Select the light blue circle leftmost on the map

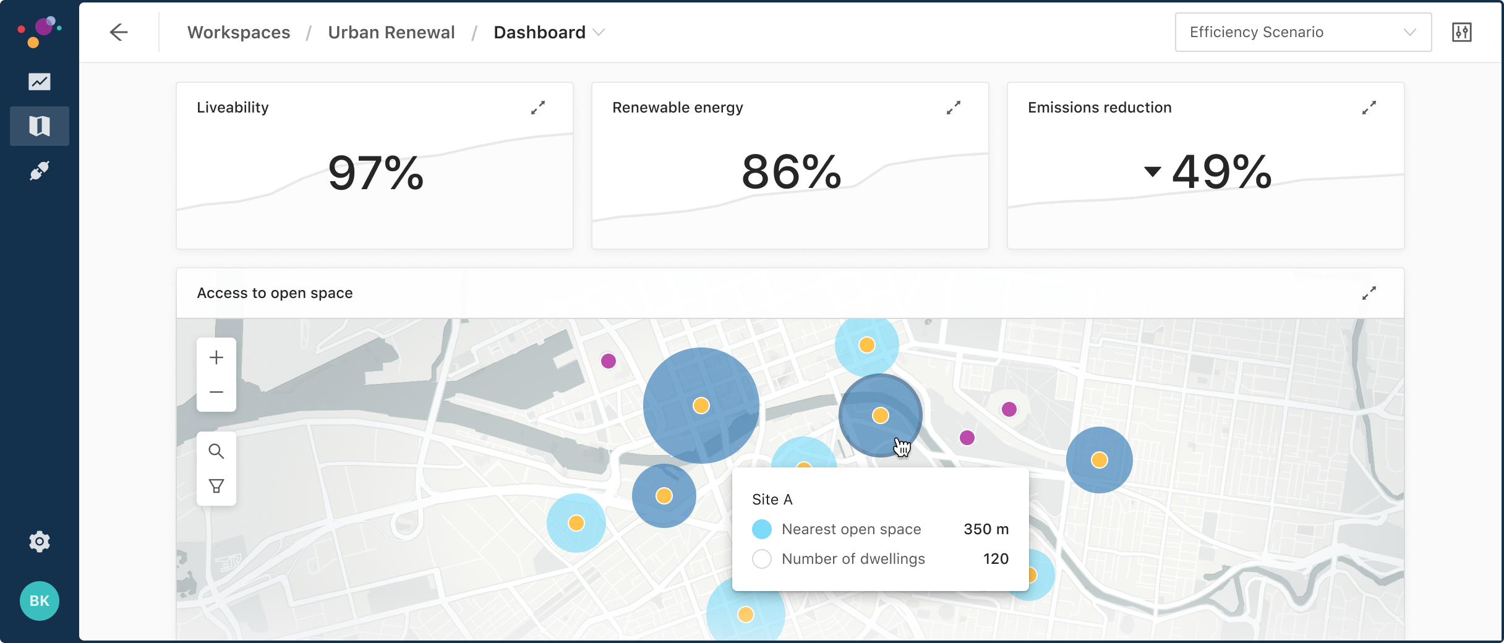576,523
